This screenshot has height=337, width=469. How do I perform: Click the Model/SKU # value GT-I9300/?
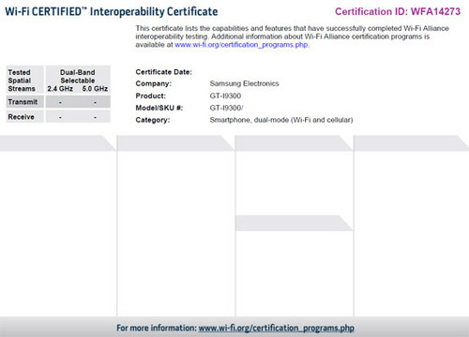226,108
